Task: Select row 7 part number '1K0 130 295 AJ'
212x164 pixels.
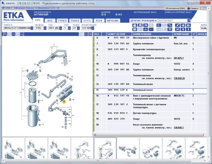Action: (x=119, y=44)
